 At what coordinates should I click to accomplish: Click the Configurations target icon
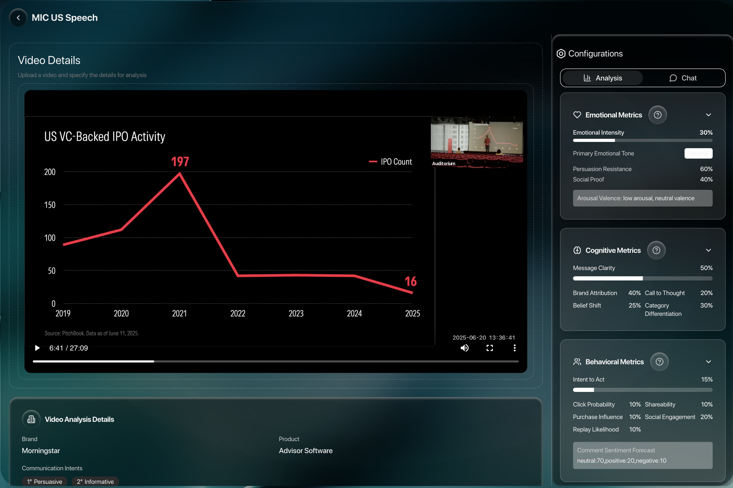coord(561,53)
